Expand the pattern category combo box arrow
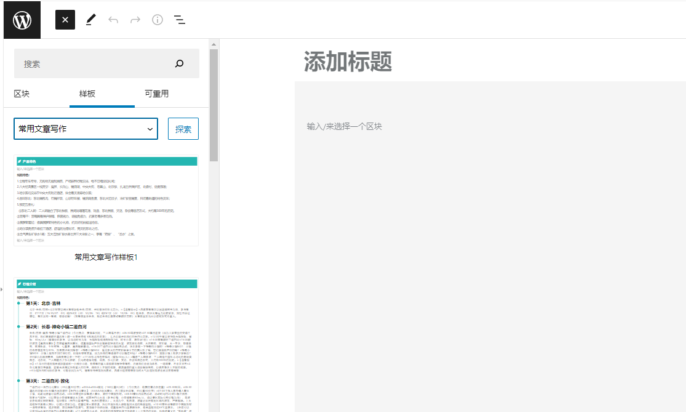The height and width of the screenshot is (412, 686). pos(150,129)
